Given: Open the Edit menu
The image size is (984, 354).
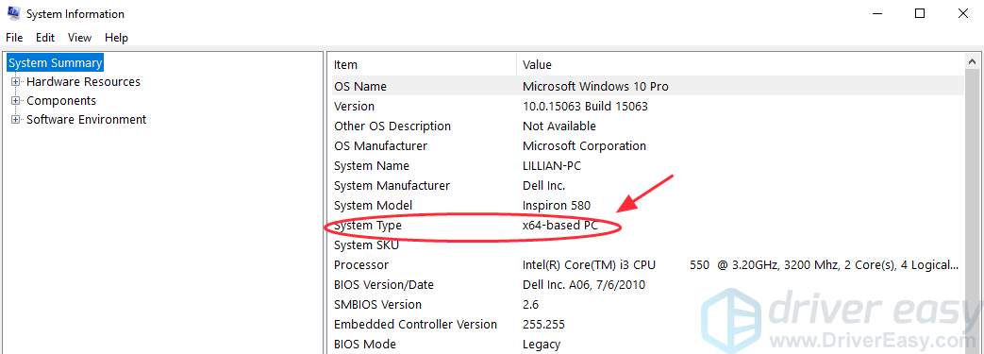Looking at the screenshot, I should 45,38.
